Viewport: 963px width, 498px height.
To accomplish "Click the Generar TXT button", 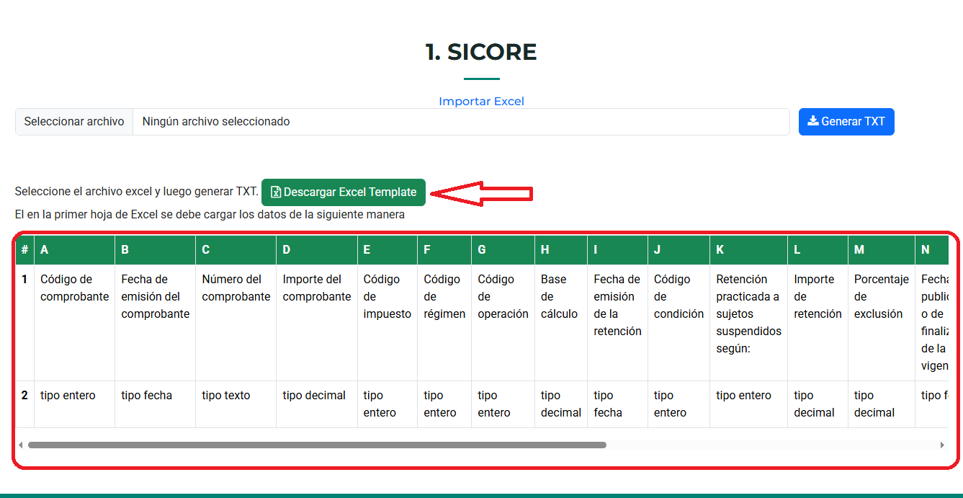I will pyautogui.click(x=846, y=122).
